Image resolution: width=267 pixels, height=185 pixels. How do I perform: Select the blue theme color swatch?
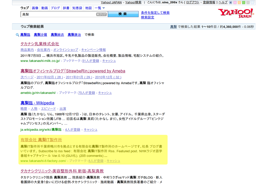(x=231, y=3)
